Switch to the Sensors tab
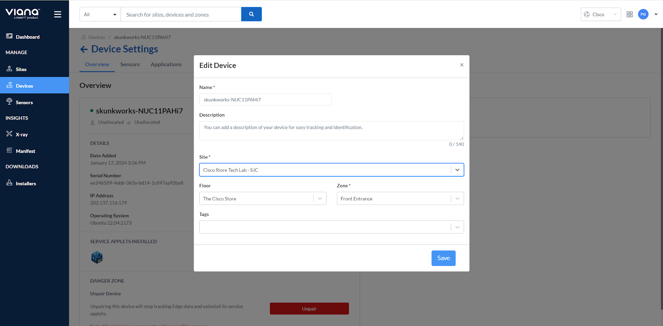 click(130, 65)
